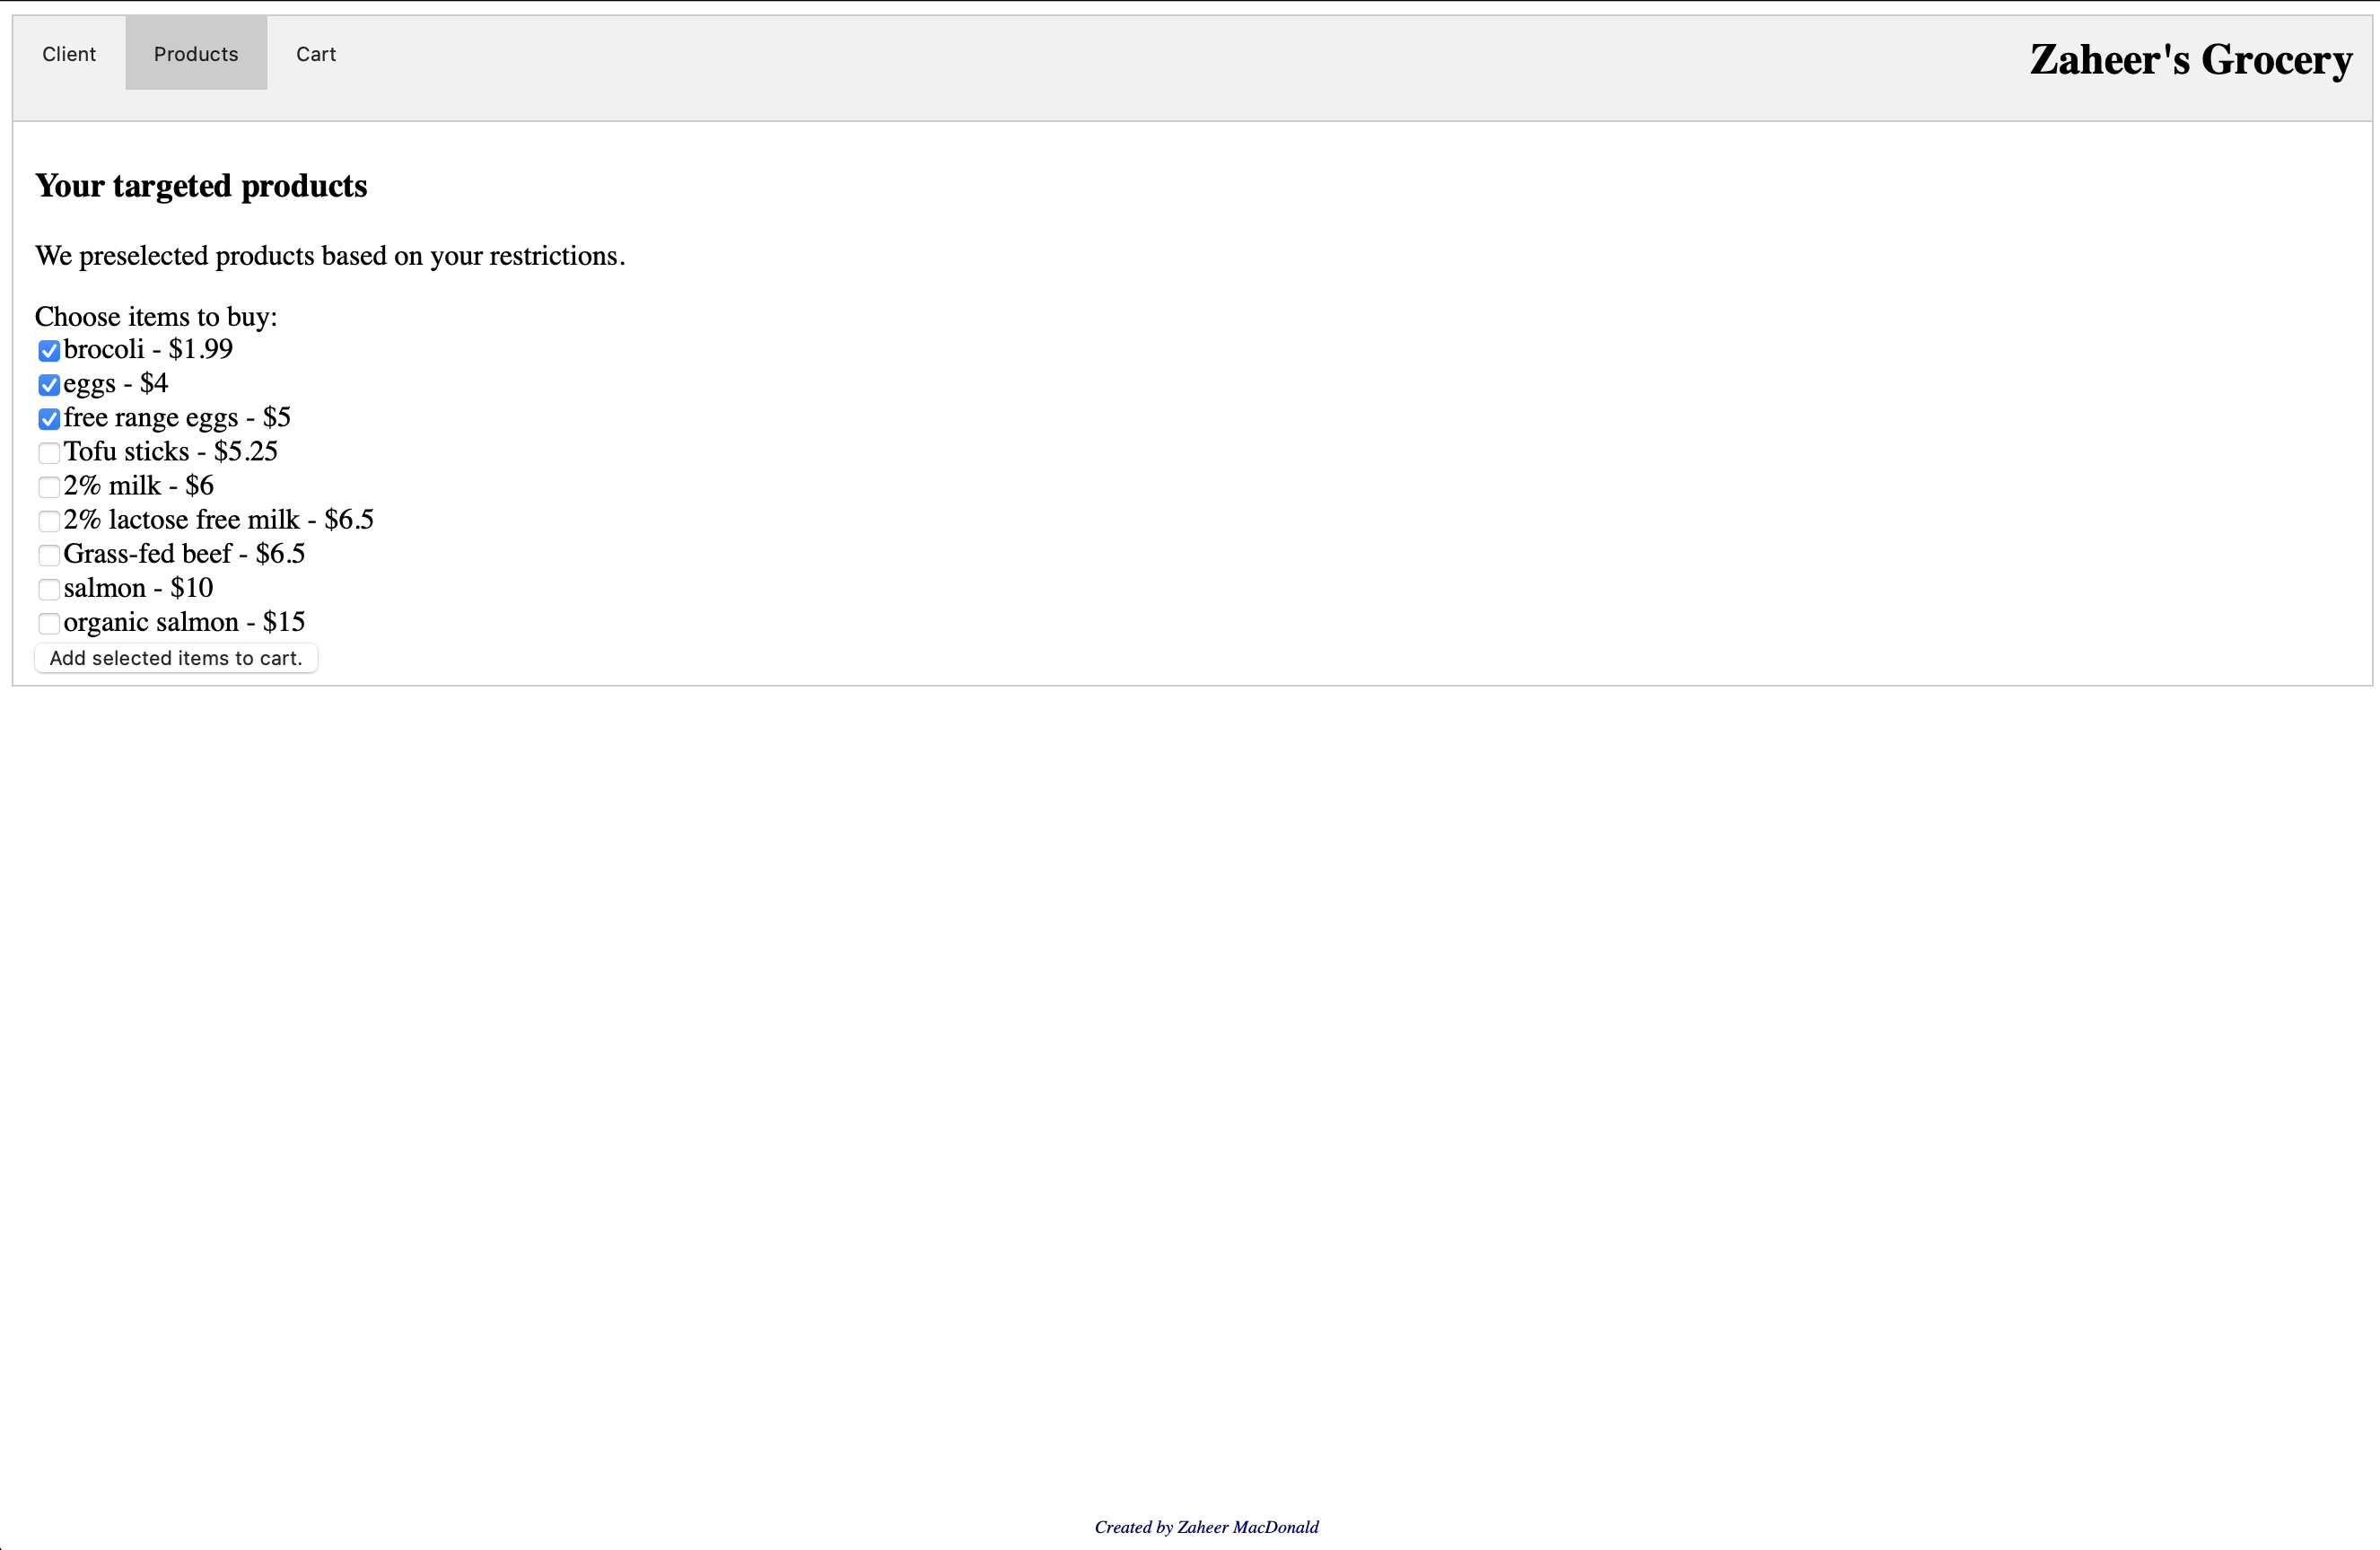Click the Zaheer's Grocery title
The image size is (2380, 1550).
tap(2190, 60)
